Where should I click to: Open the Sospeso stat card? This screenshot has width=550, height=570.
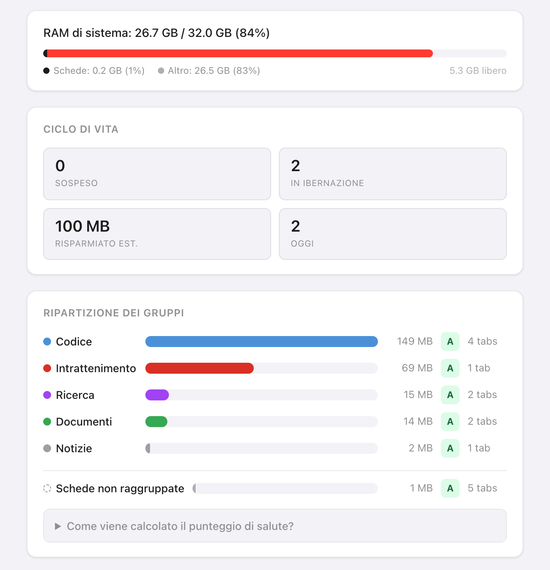click(157, 174)
